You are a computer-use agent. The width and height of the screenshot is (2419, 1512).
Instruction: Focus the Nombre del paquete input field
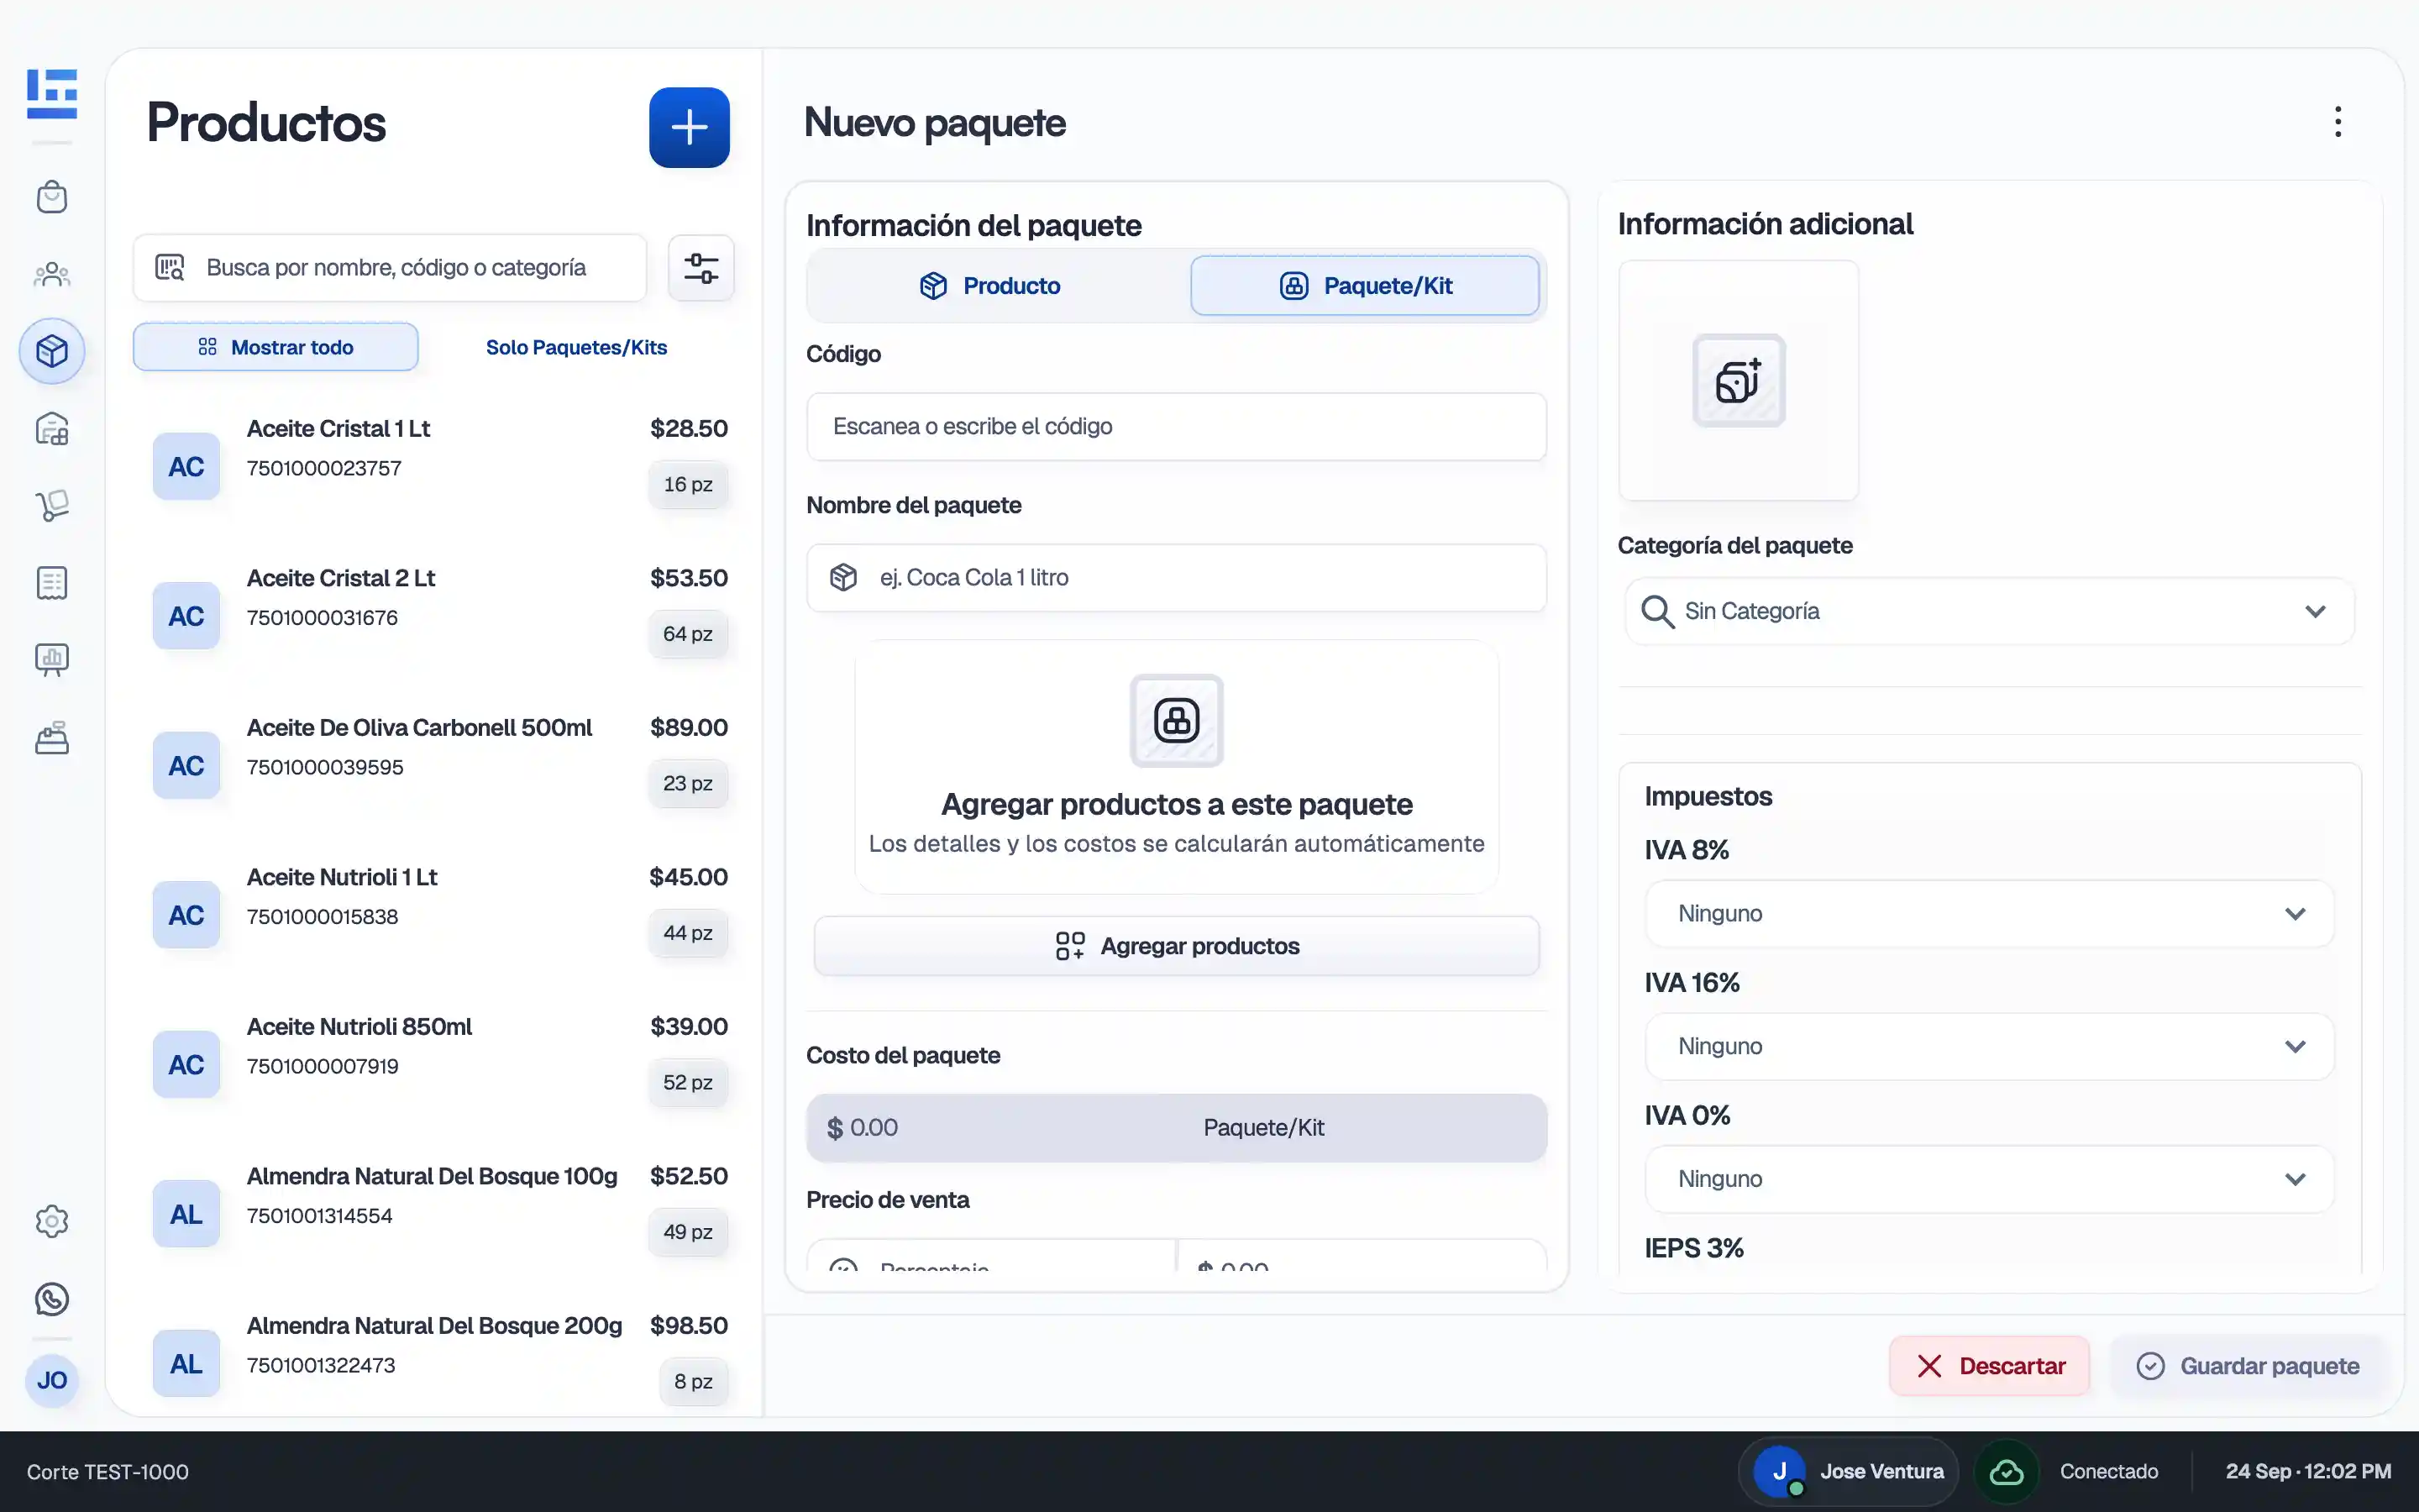pos(1177,578)
